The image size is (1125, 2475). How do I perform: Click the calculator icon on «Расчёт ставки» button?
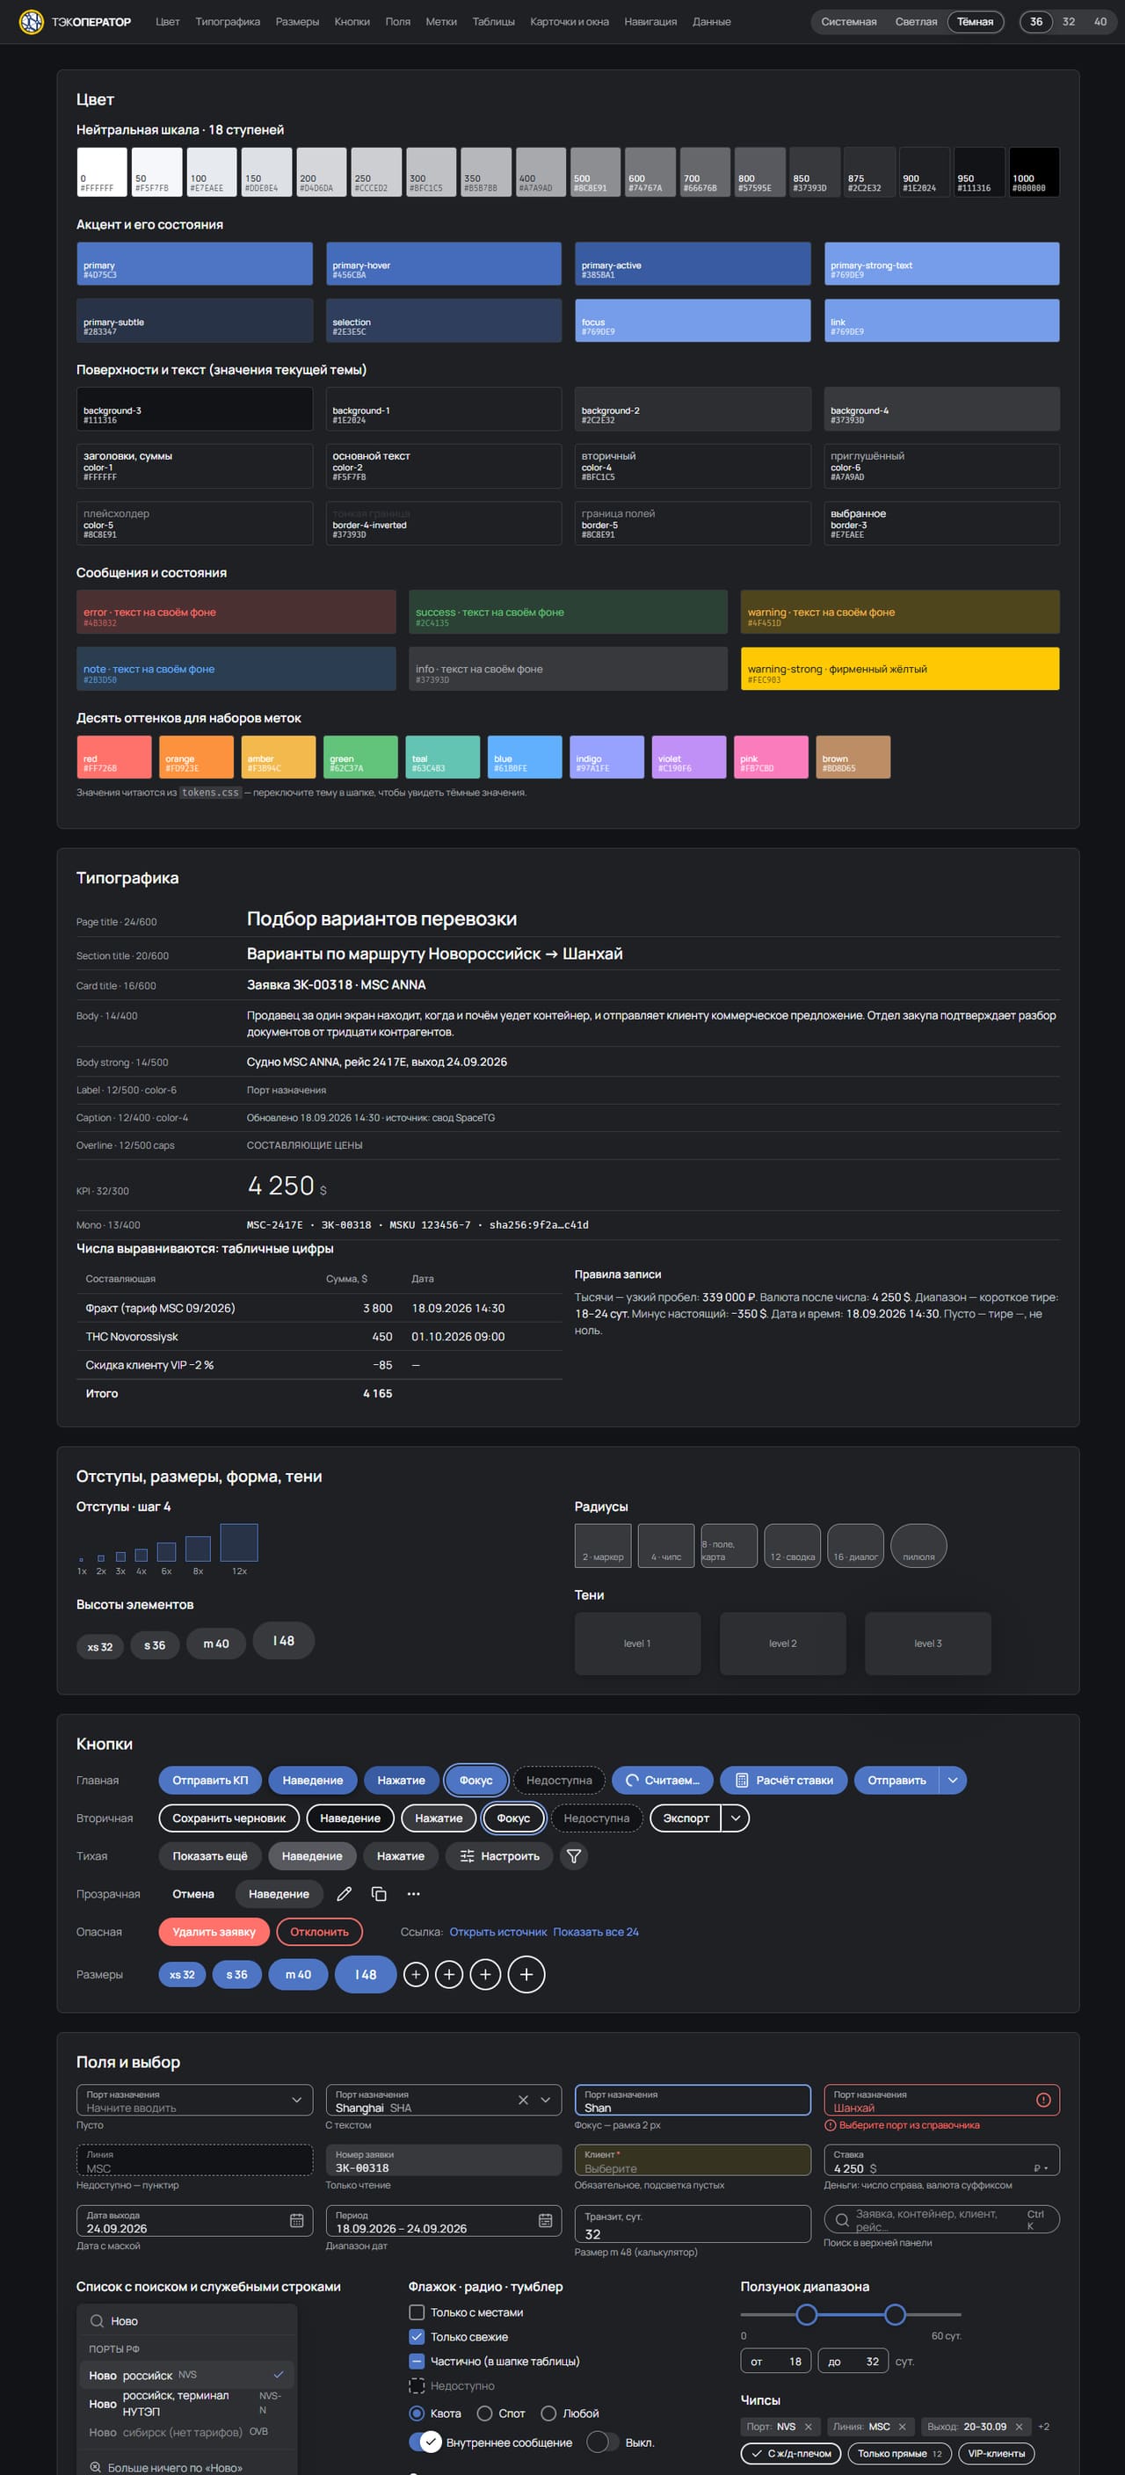pyautogui.click(x=742, y=1781)
